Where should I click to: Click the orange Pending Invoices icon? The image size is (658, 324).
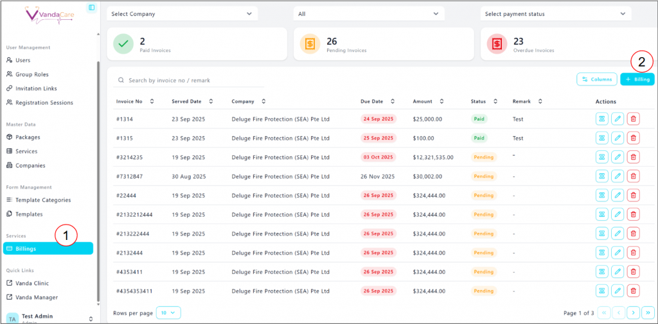pyautogui.click(x=310, y=44)
